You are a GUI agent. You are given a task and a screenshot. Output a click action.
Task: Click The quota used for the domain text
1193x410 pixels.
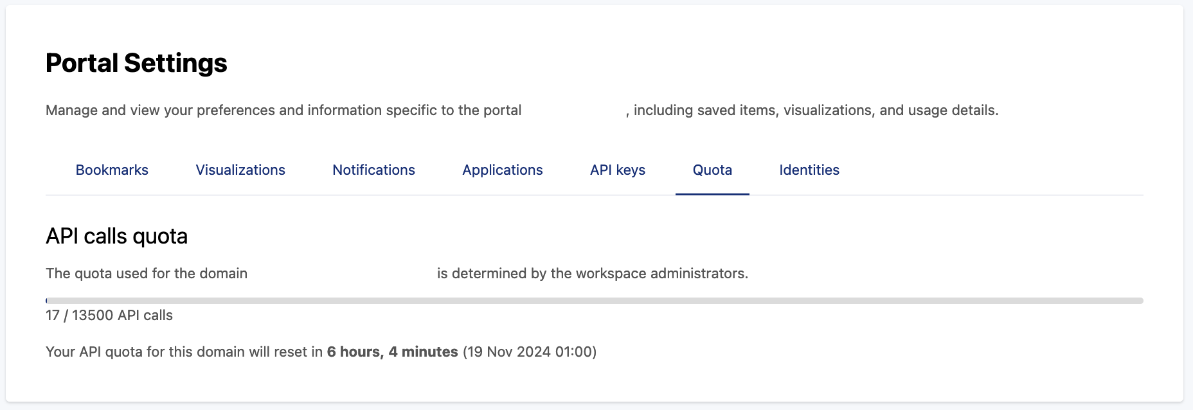[x=147, y=274]
